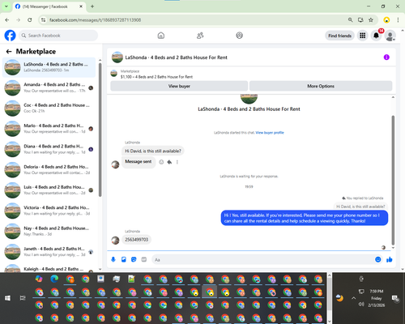This screenshot has height=324, width=405.
Task: Send a thumbs-up like
Action: click(x=389, y=259)
